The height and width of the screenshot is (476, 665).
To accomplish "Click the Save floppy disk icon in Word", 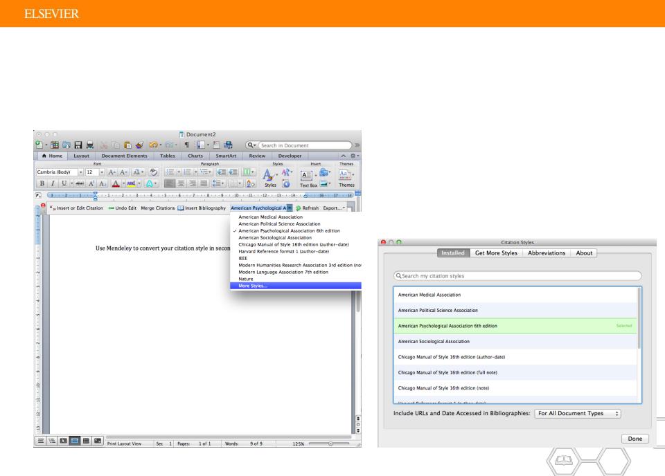I will [78, 145].
